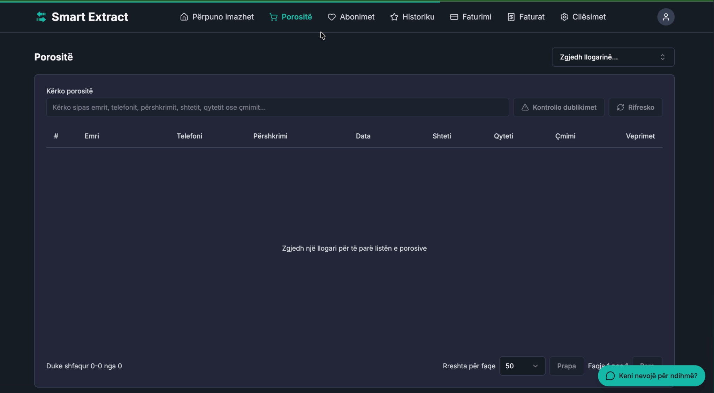The height and width of the screenshot is (393, 714).
Task: Open the user profile avatar menu
Action: click(666, 17)
